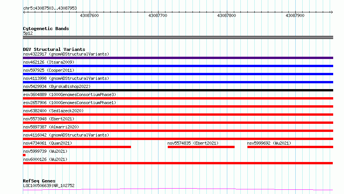
Task: Select the purple nsv4322917 variant bar
Action: 178,58
